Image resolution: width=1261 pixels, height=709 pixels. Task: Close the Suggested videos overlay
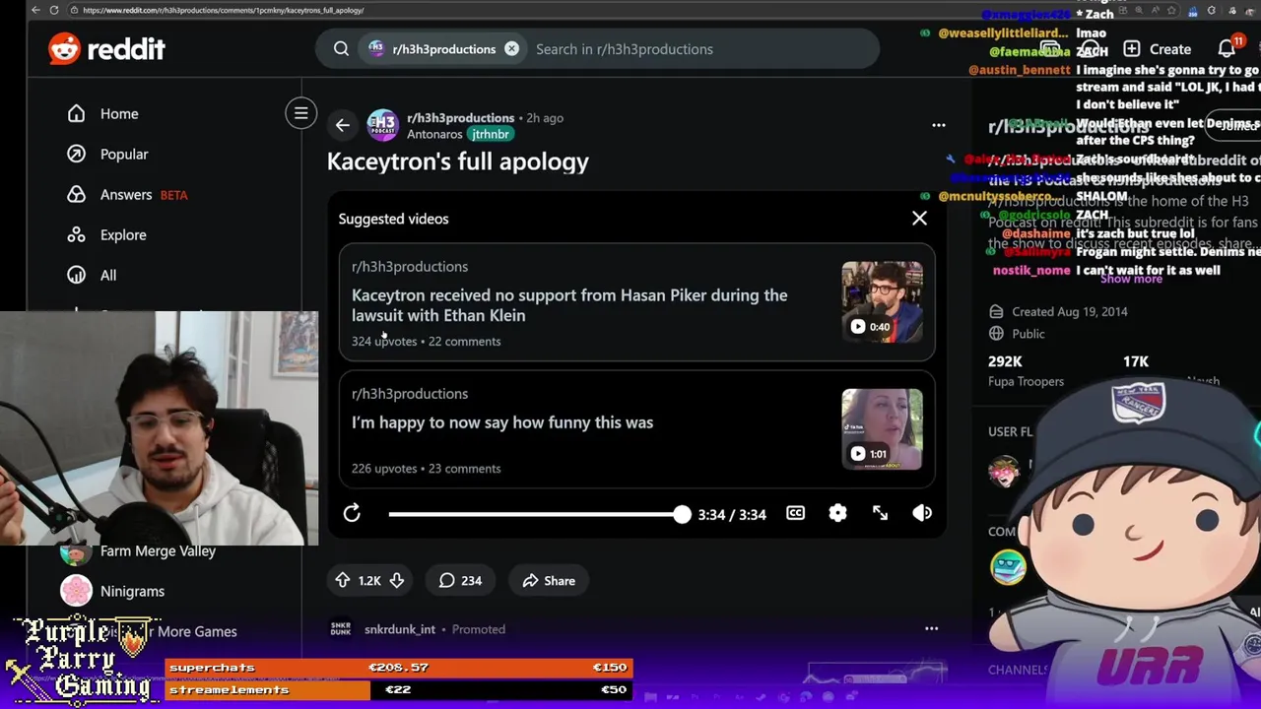point(919,219)
